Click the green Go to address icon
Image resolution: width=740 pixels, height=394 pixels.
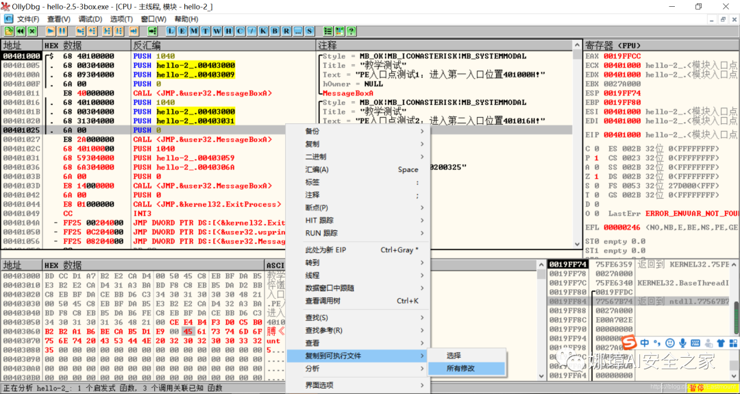tap(152, 31)
